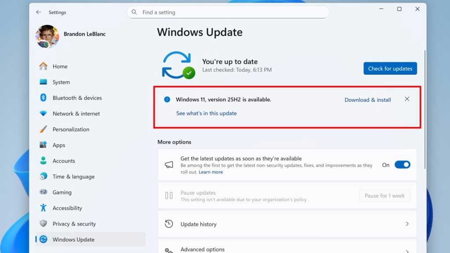
Task: Click the Personalization paintbrush icon
Action: (x=43, y=130)
